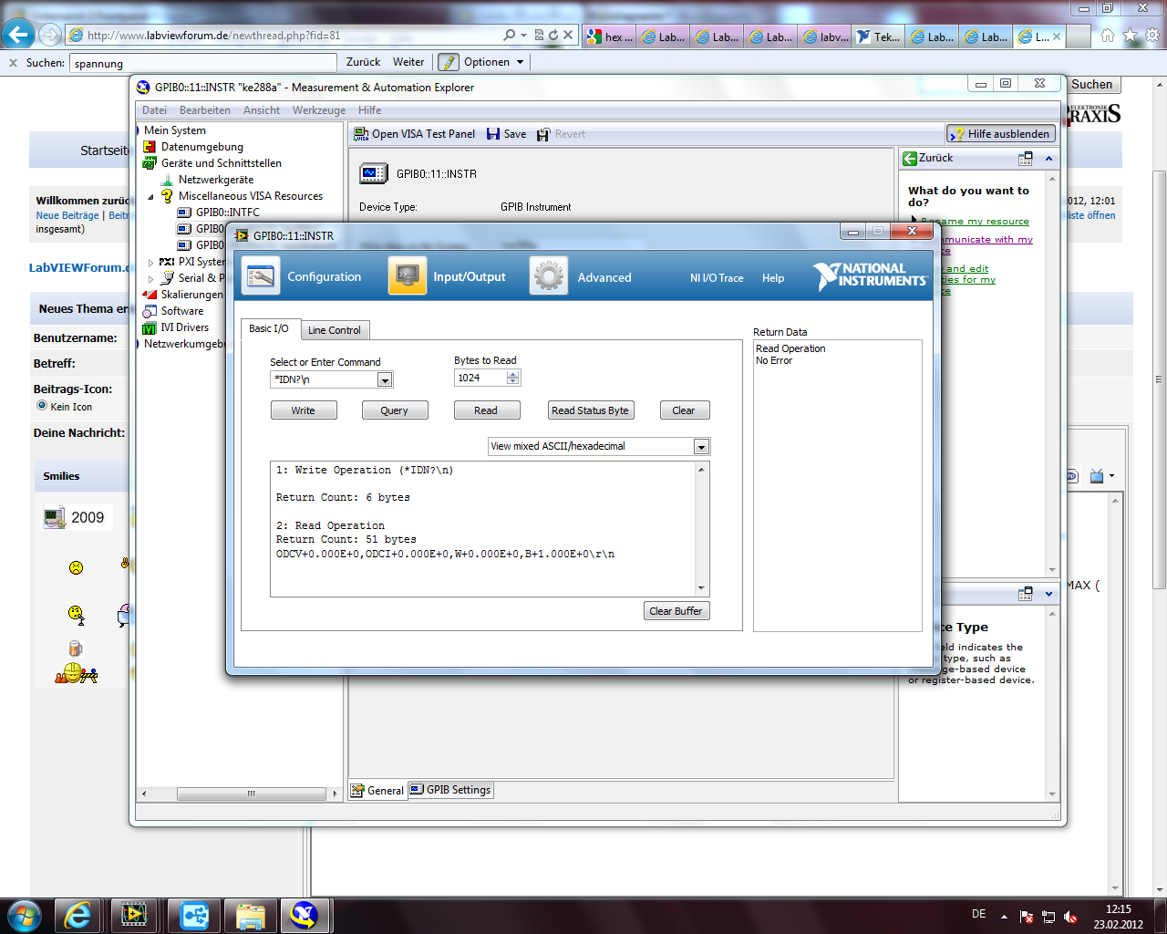
Task: Click the green Zurück arrow icon
Action: coord(909,158)
